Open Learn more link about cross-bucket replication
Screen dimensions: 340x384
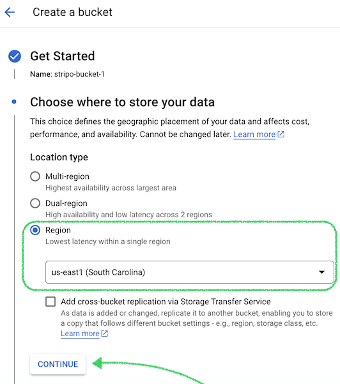(x=80, y=334)
